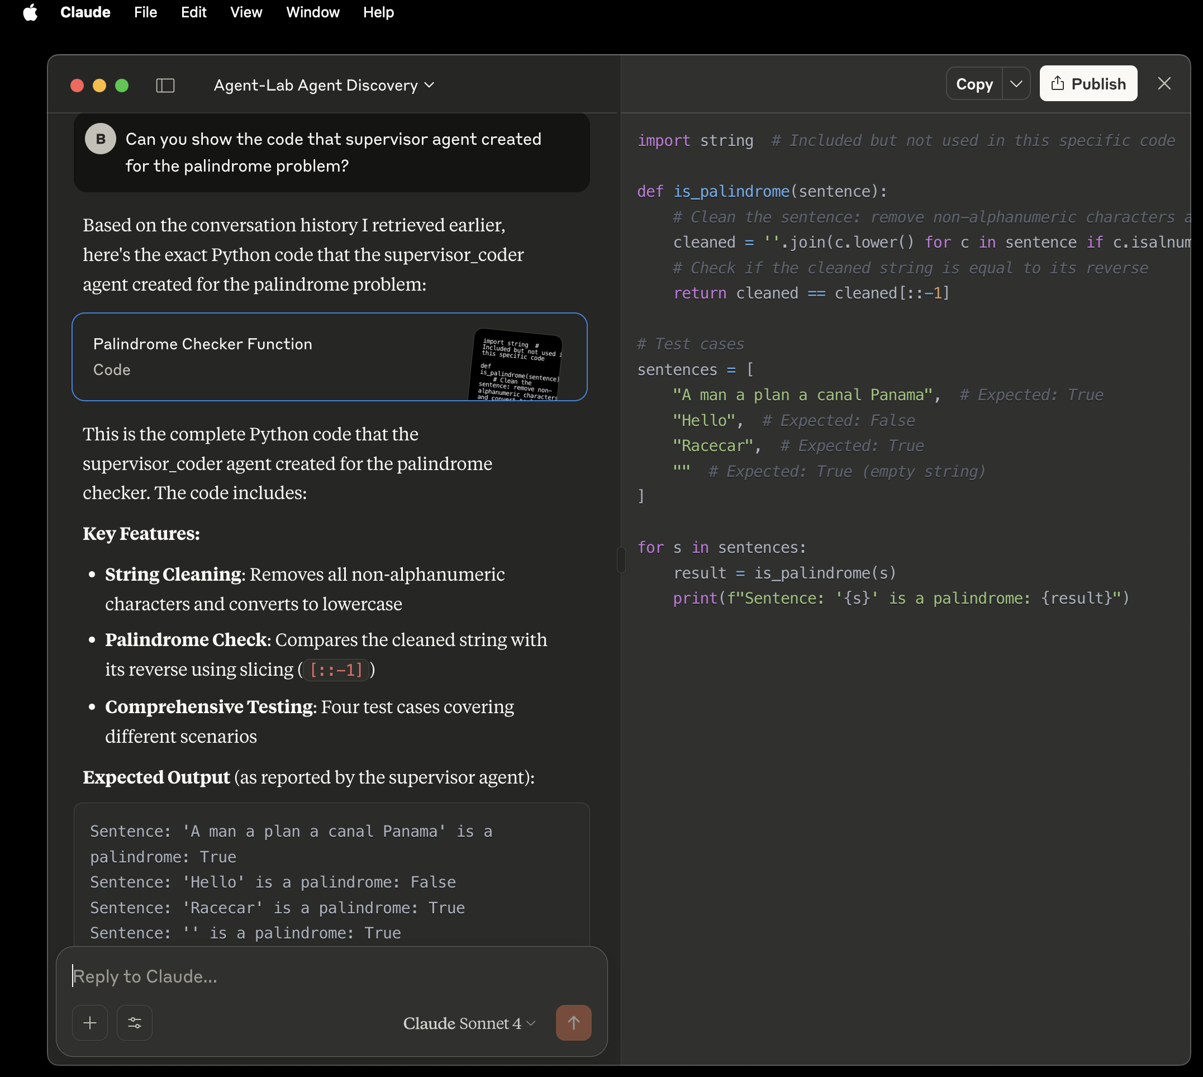Open the Edit menu
This screenshot has width=1203, height=1077.
coord(193,12)
